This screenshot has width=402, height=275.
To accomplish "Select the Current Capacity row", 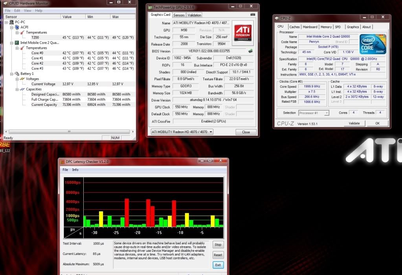I will (83, 105).
